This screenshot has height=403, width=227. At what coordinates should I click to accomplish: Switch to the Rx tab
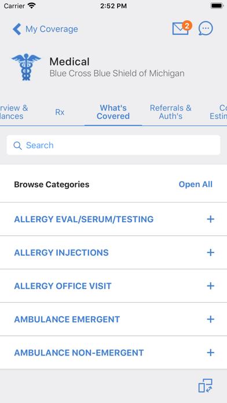[x=60, y=112]
